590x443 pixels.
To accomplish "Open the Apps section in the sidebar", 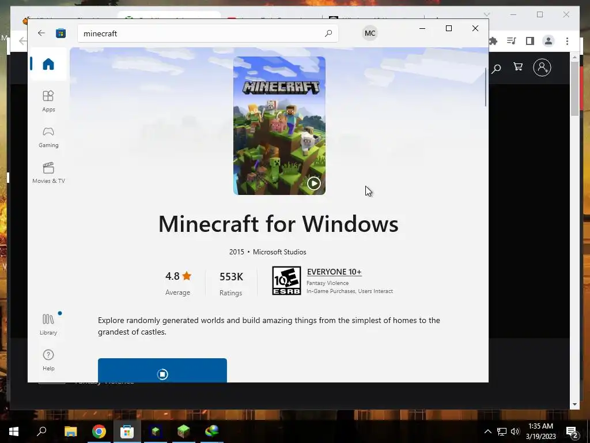I will [x=48, y=101].
